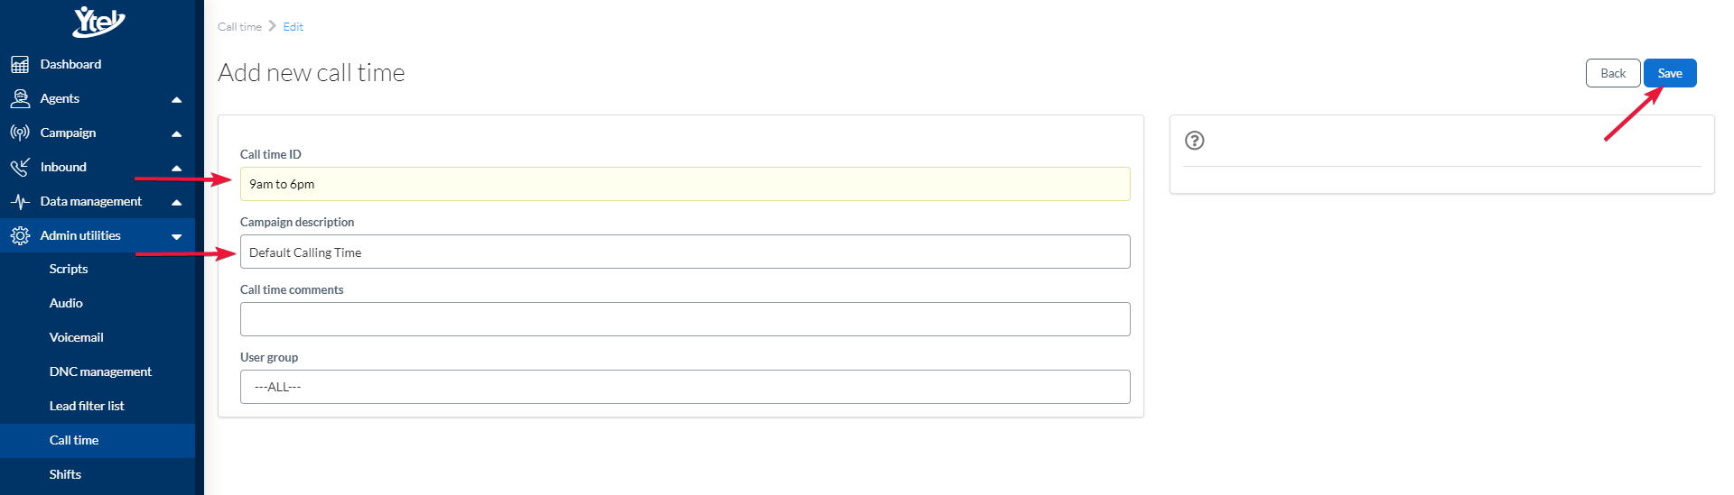Open the User group dropdown
Viewport: 1734px width, 495px height.
[685, 387]
